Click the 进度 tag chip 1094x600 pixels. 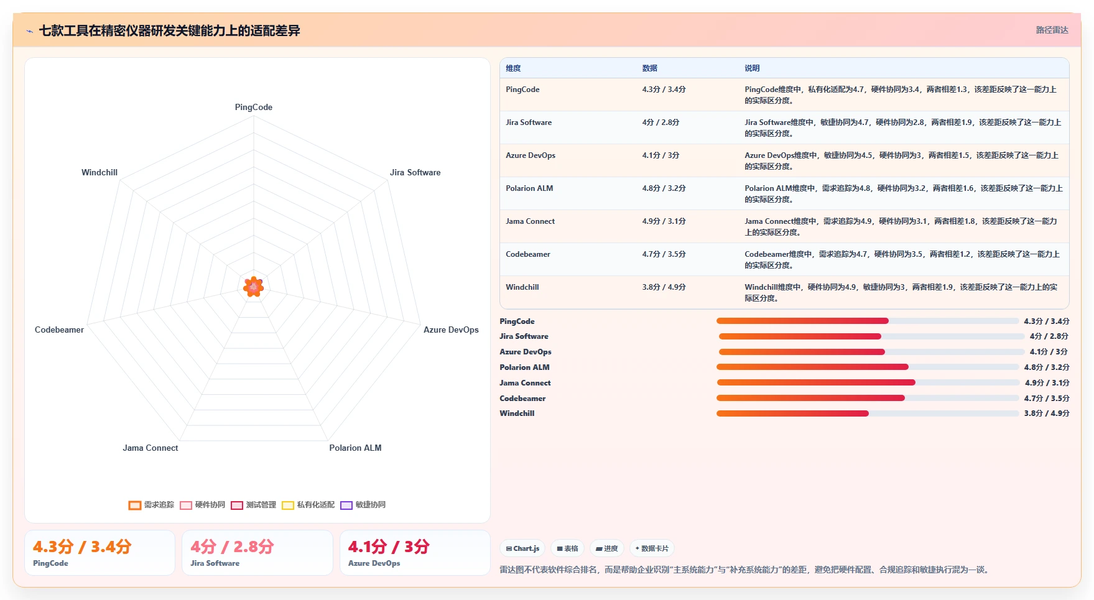[x=607, y=548]
